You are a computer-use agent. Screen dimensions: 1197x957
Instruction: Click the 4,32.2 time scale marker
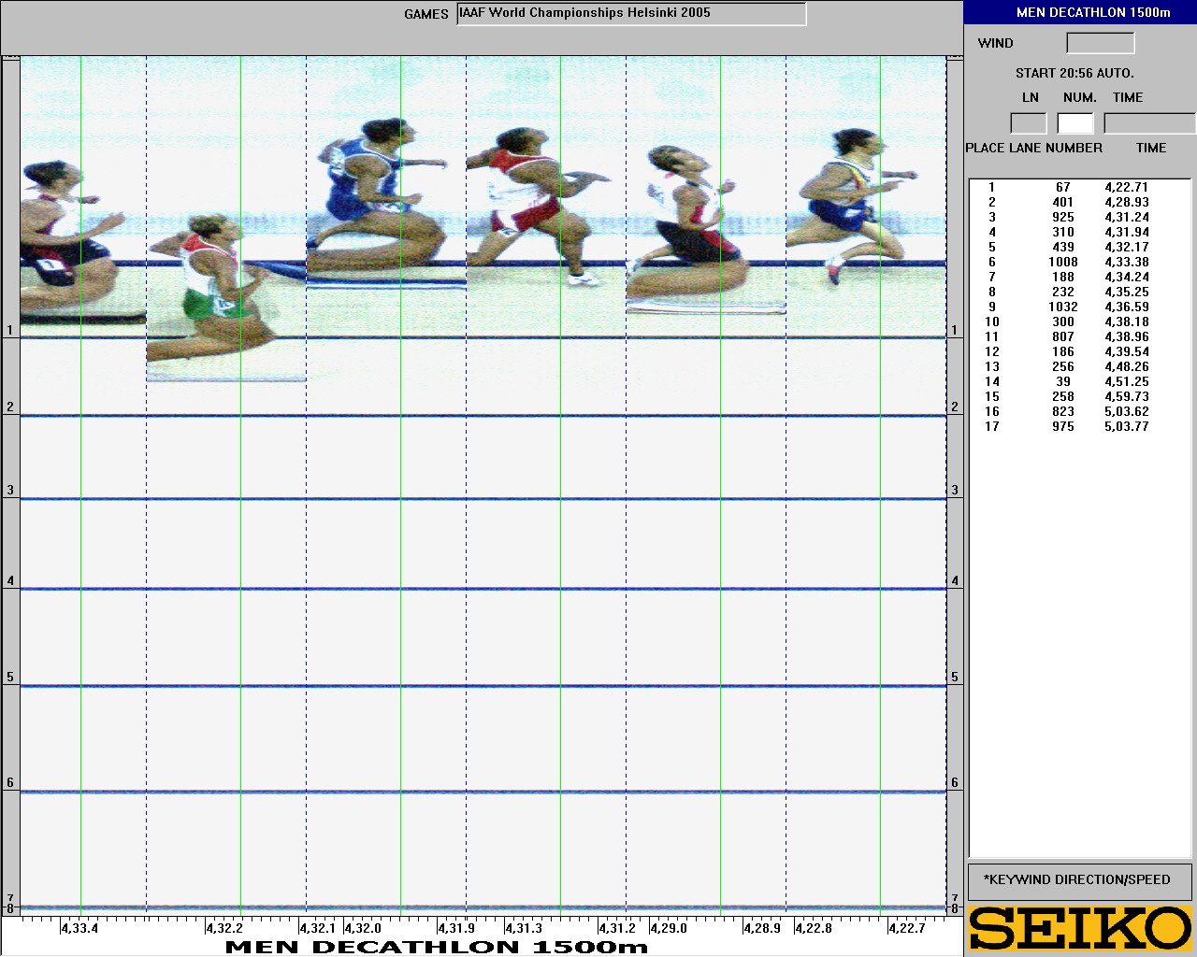tap(224, 928)
